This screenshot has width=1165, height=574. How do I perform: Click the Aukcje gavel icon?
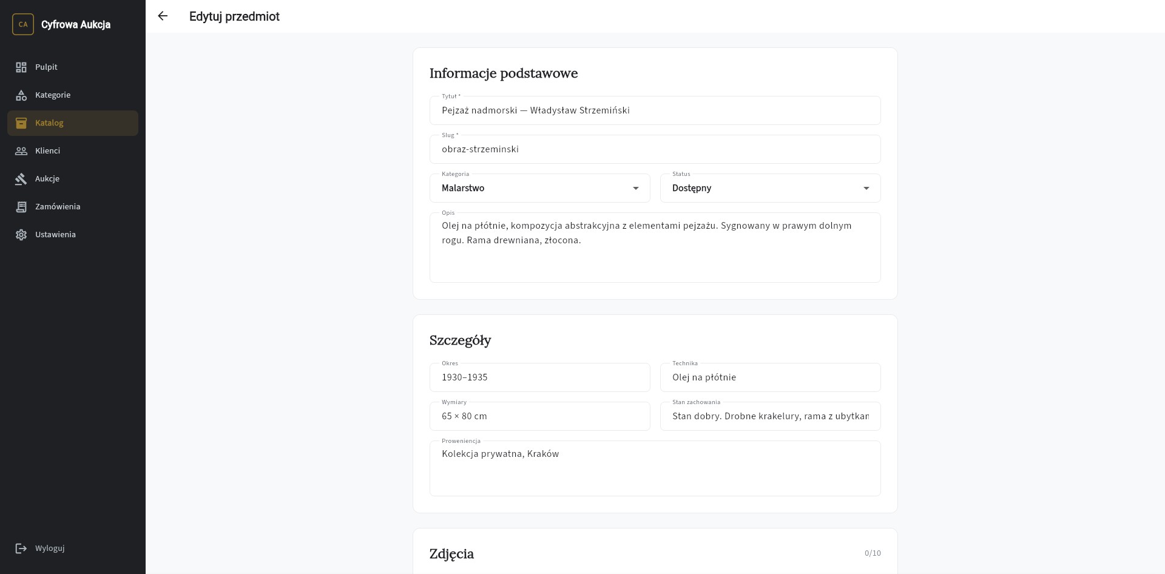coord(21,179)
